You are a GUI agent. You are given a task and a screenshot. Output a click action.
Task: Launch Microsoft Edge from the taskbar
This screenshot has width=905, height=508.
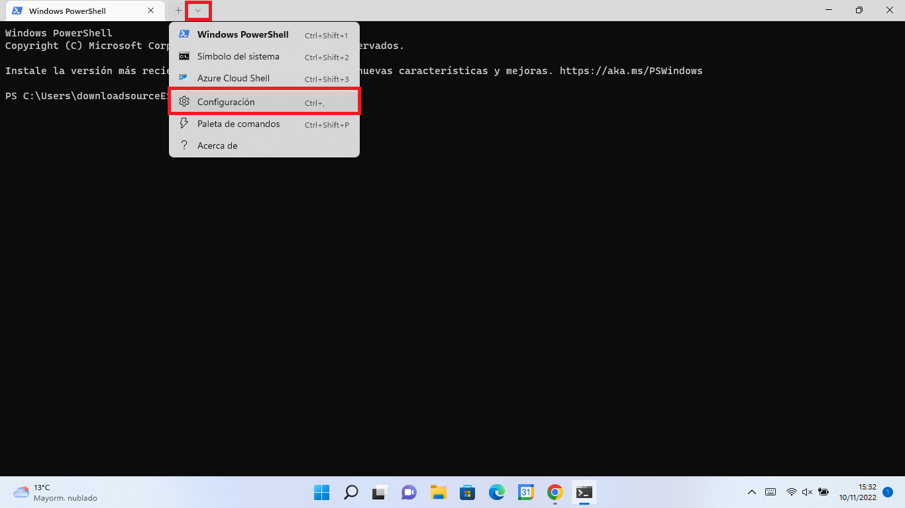coord(496,492)
